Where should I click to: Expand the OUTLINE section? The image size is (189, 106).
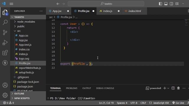point(28,94)
